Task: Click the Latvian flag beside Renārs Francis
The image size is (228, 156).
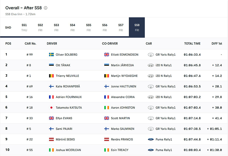Action: 106,139
